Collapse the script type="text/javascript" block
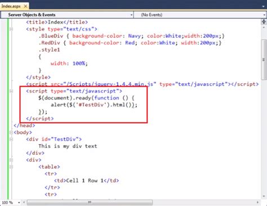This screenshot has width=267, height=206. (x=11, y=91)
